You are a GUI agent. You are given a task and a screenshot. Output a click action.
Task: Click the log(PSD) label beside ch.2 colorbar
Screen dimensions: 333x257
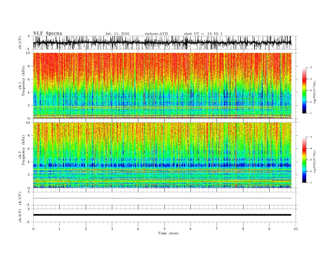(314, 161)
